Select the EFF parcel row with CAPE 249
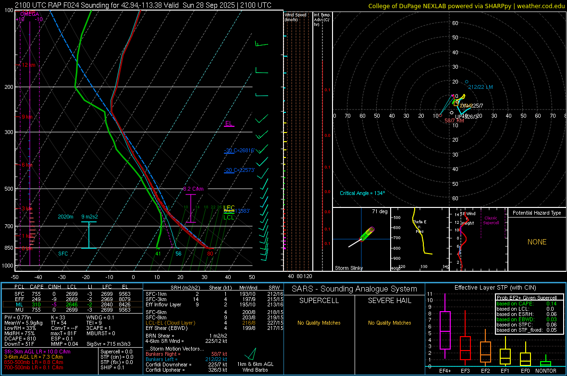The image size is (567, 376). pyautogui.click(x=73, y=299)
